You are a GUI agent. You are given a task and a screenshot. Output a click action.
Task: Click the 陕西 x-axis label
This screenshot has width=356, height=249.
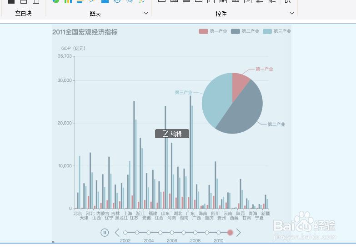(x=241, y=214)
